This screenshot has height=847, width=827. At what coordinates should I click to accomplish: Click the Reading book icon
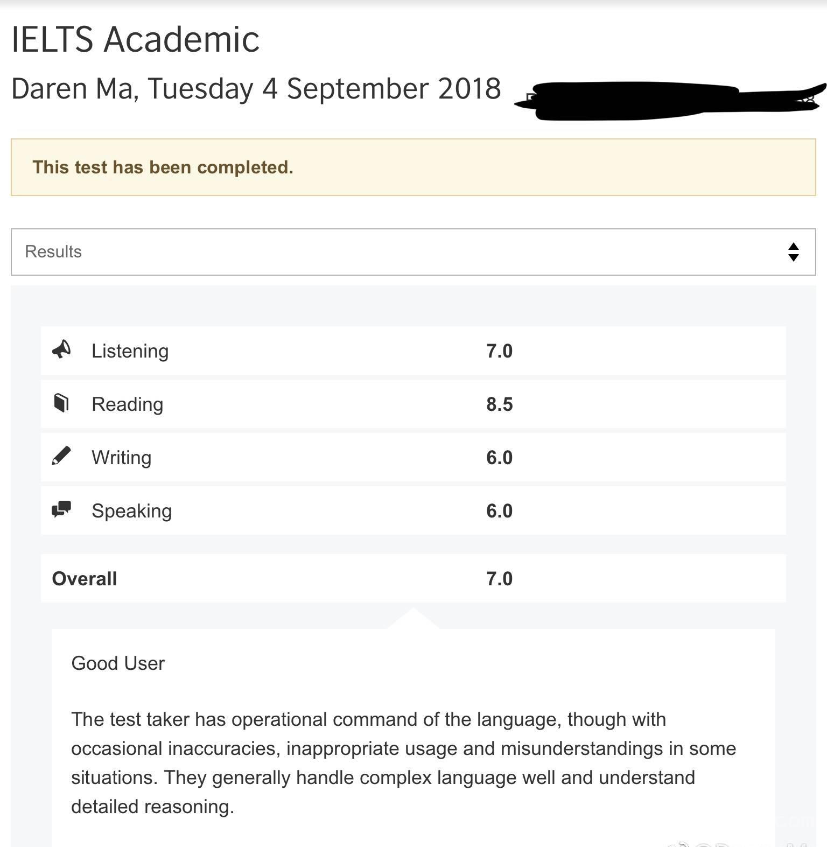[x=61, y=403]
